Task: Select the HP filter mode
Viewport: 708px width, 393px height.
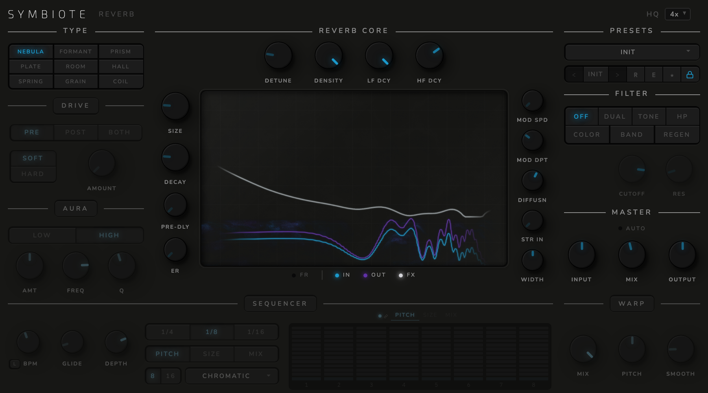Action: (x=682, y=117)
